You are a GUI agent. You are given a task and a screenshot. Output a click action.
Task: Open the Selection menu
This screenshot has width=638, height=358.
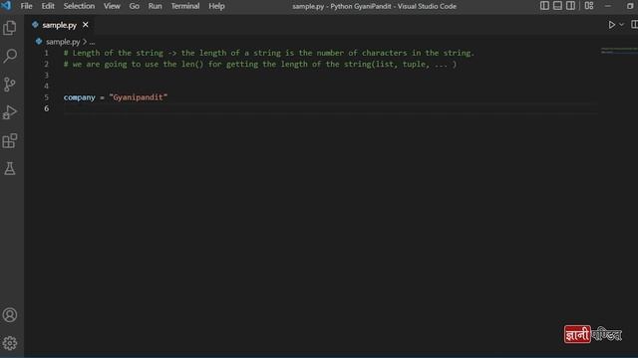click(79, 6)
